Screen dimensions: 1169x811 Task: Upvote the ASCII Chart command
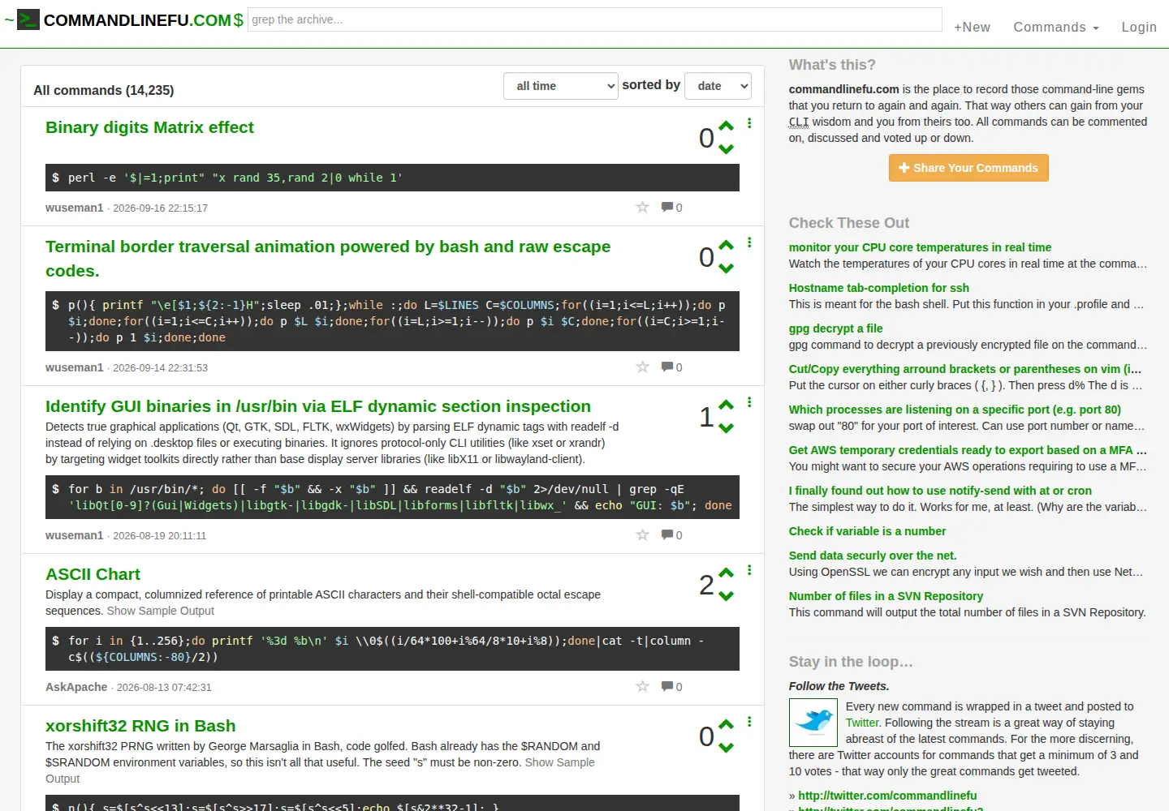pos(726,573)
